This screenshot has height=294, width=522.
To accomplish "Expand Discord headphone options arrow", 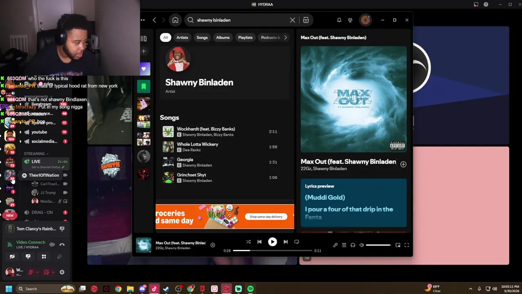I will (53, 272).
